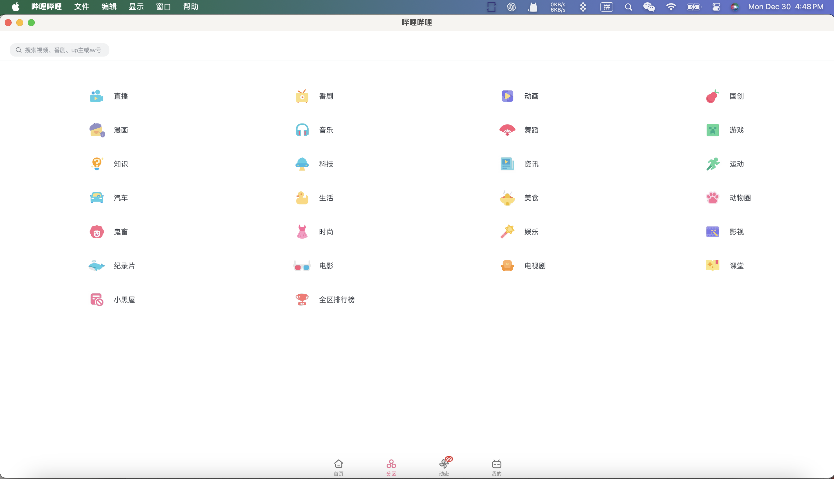
Task: Click the battery status icon
Action: 694,7
